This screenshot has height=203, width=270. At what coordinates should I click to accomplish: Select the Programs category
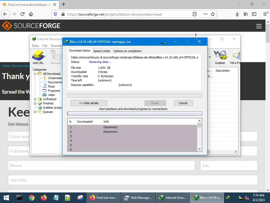point(54,91)
